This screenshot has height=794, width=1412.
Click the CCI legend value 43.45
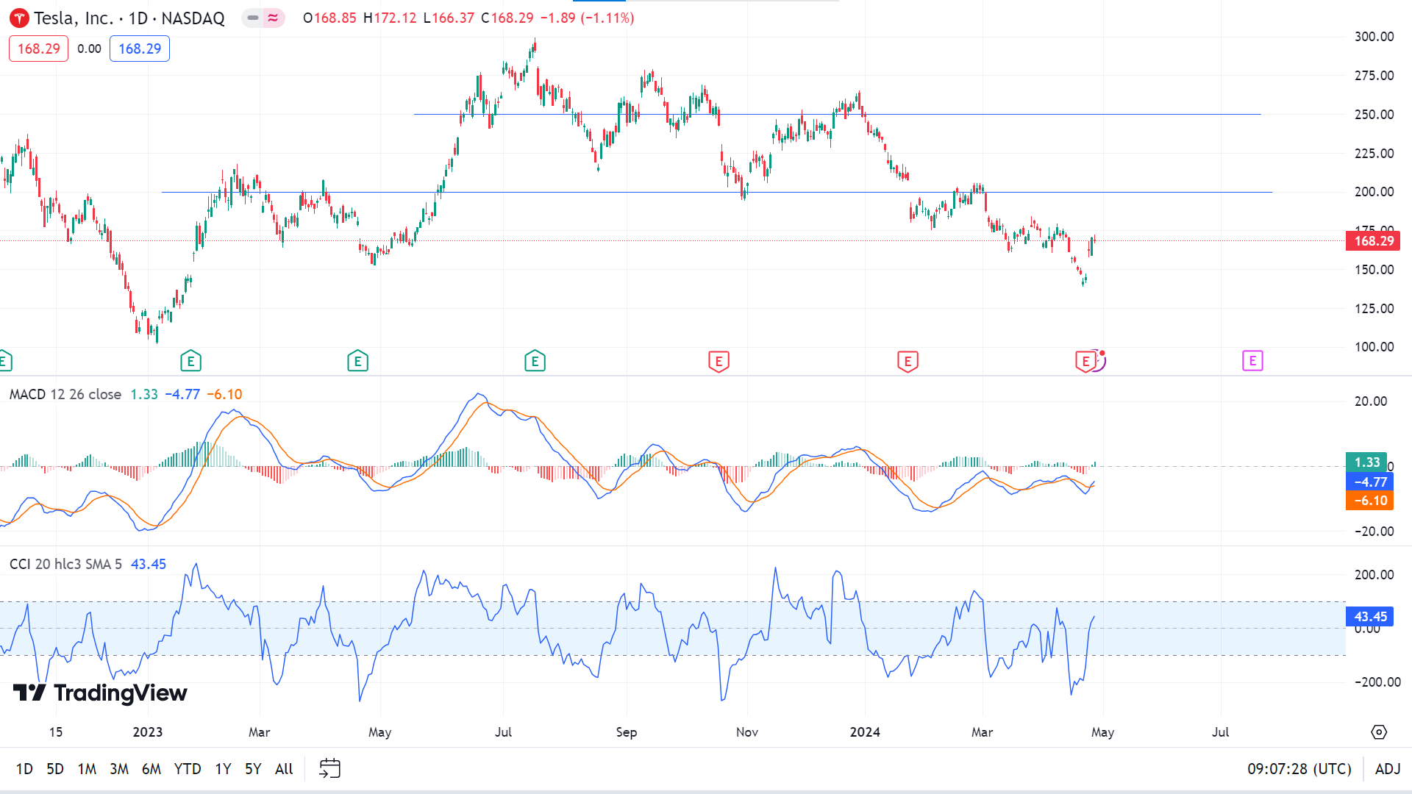point(149,564)
